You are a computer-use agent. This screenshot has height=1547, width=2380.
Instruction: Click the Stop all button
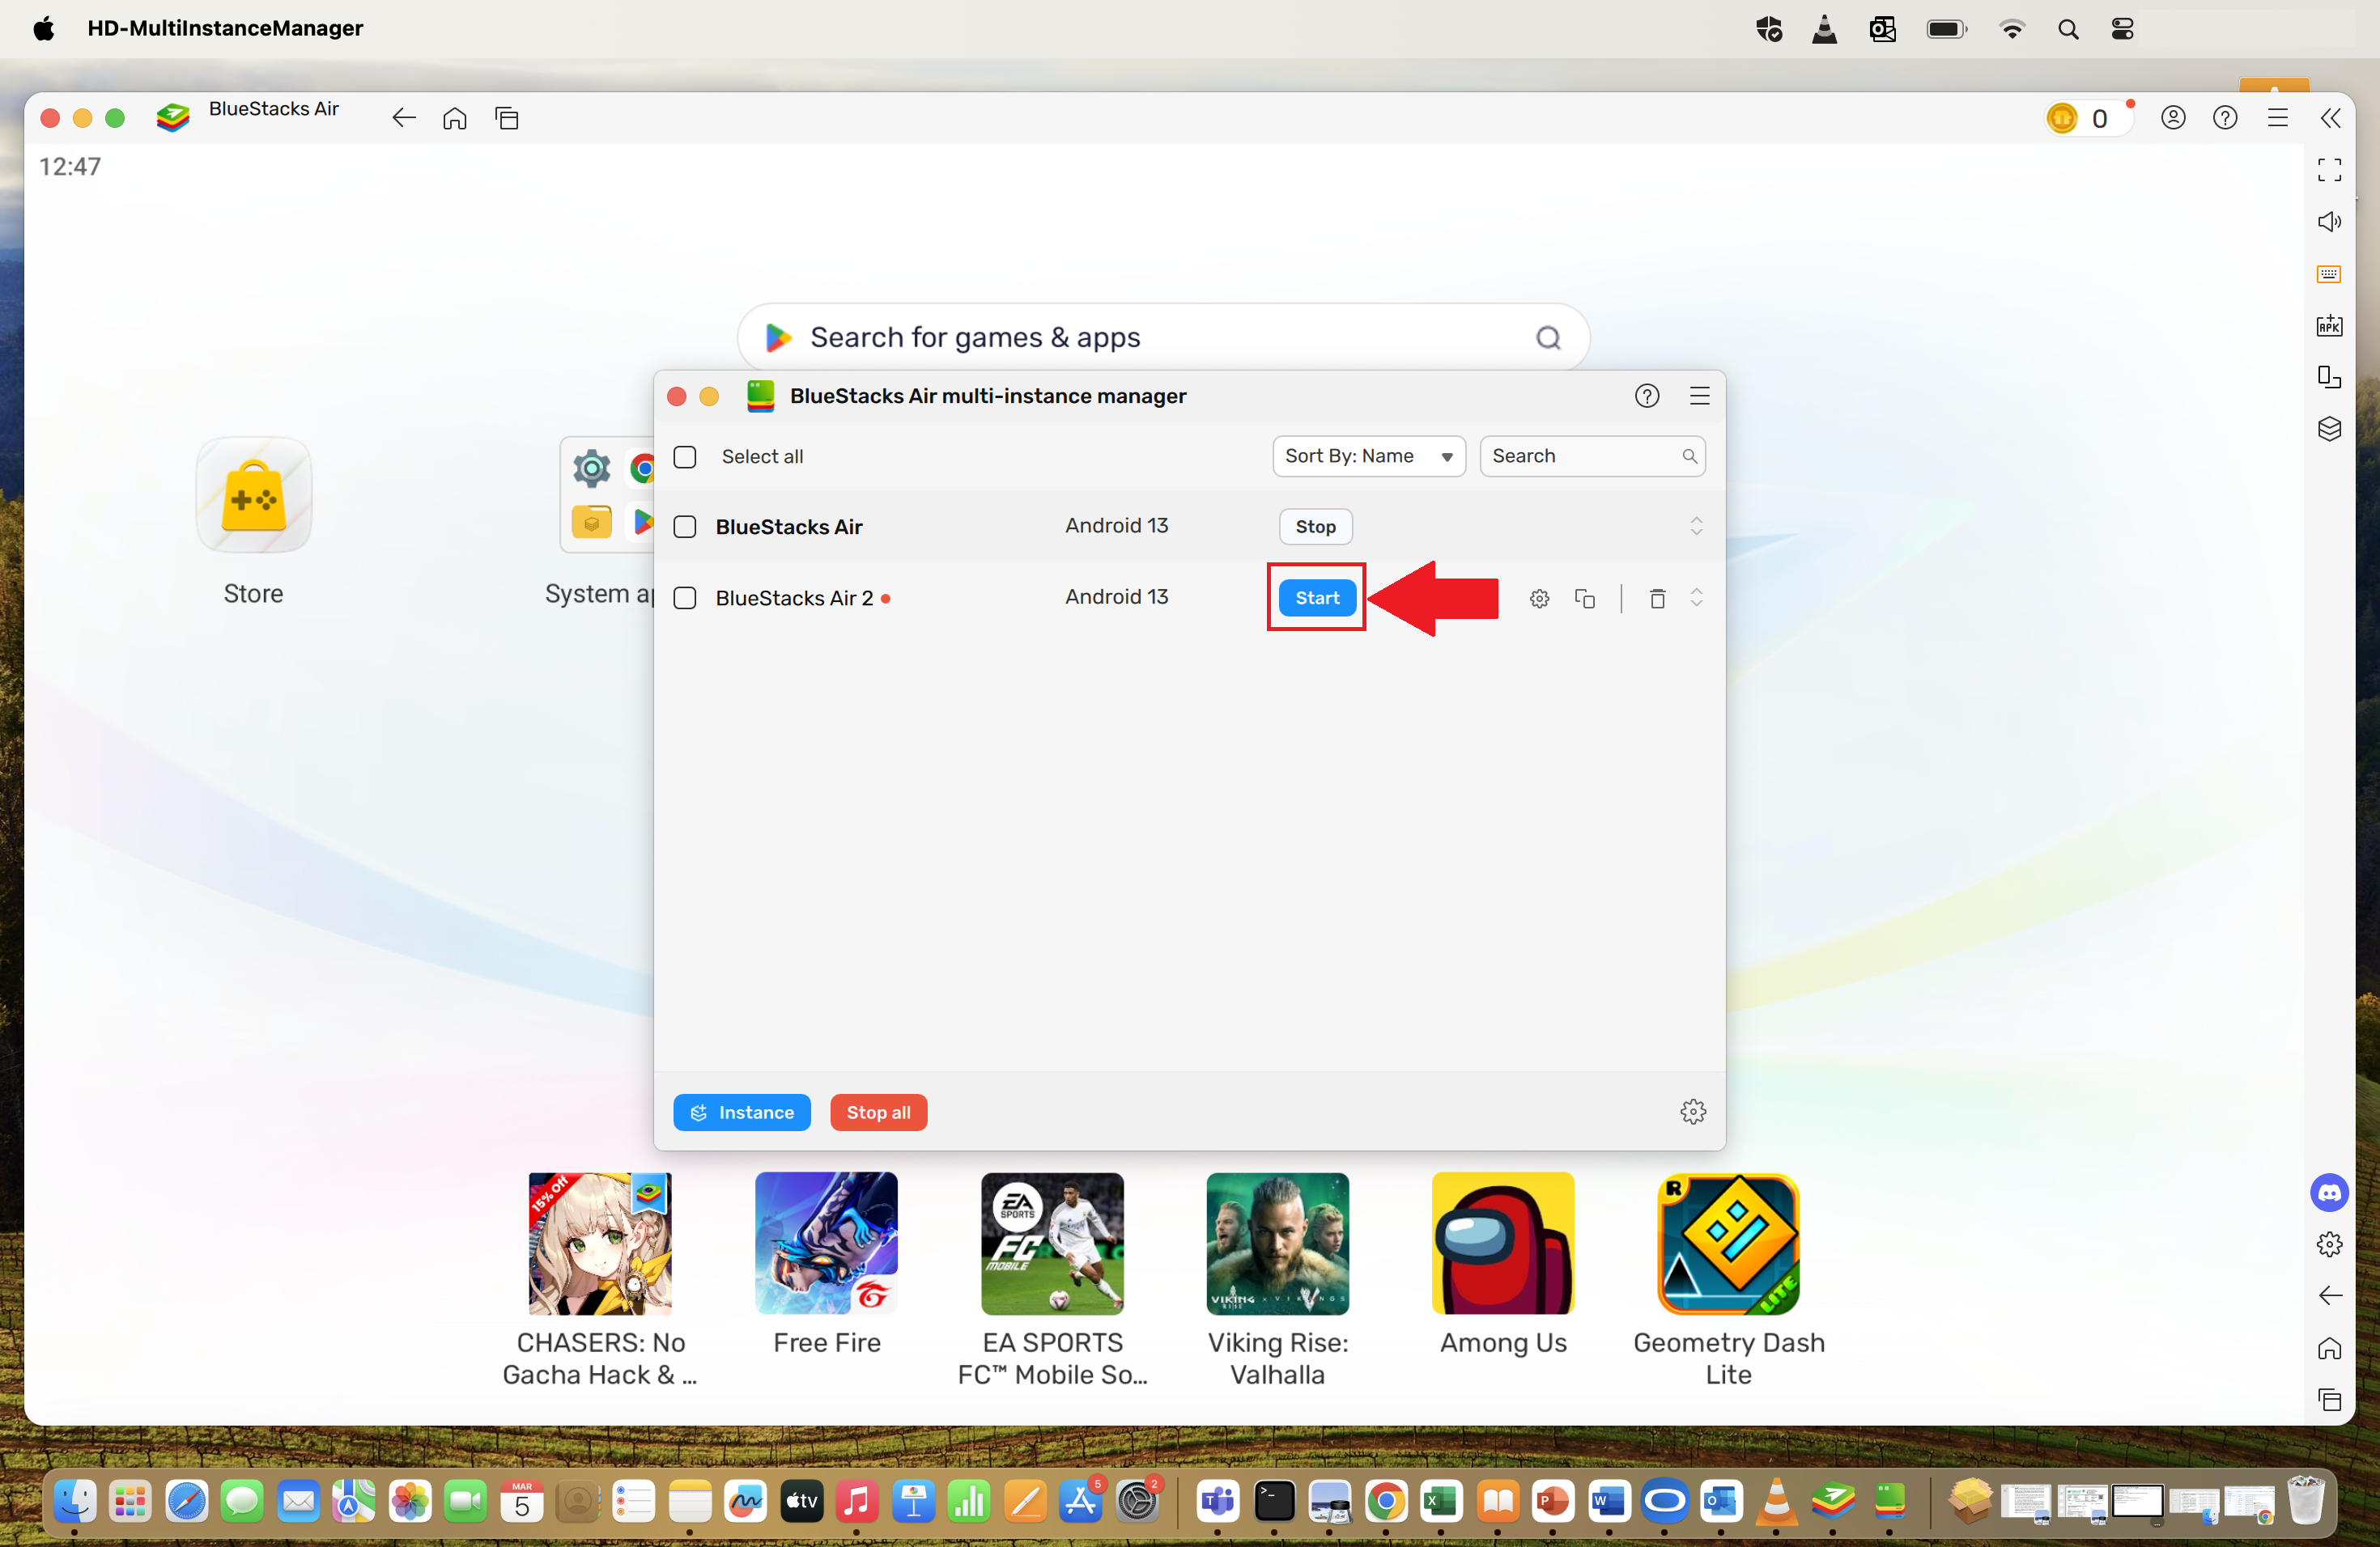[878, 1113]
